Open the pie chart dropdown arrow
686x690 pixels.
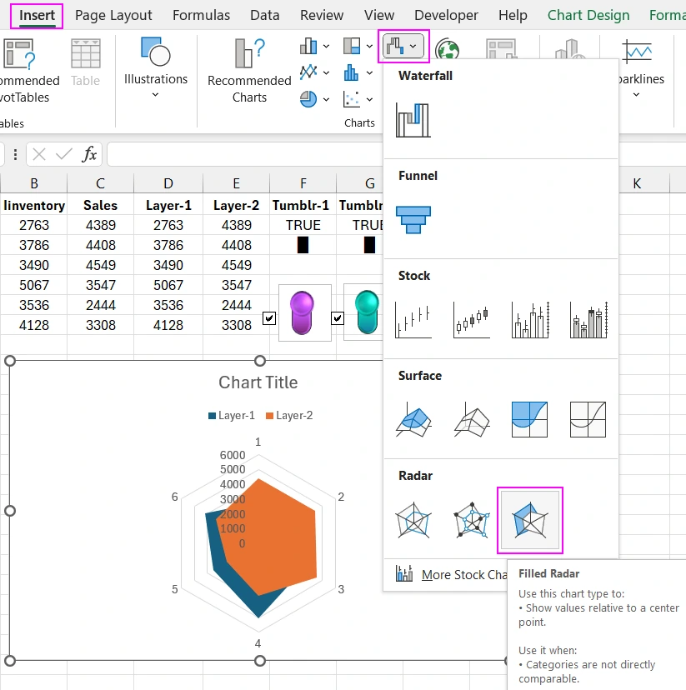coord(325,99)
